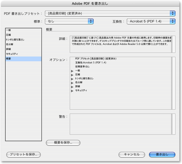Click the 概要を保存 button
182x164 pixels.
click(x=63, y=143)
